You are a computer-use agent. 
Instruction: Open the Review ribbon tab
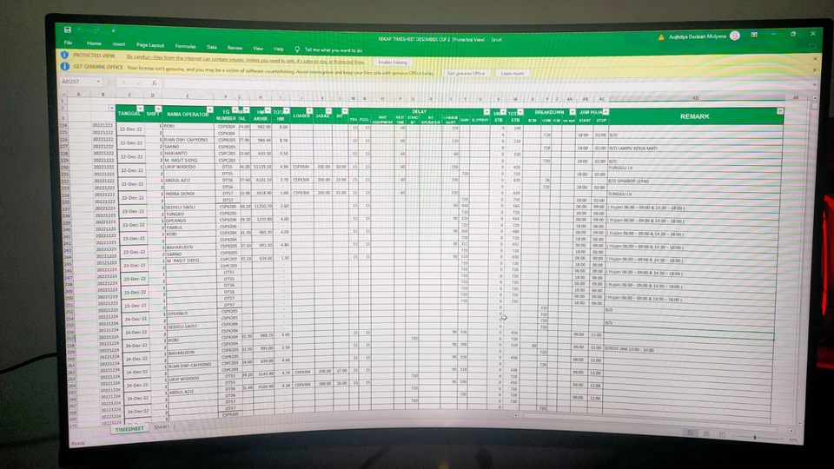click(235, 48)
